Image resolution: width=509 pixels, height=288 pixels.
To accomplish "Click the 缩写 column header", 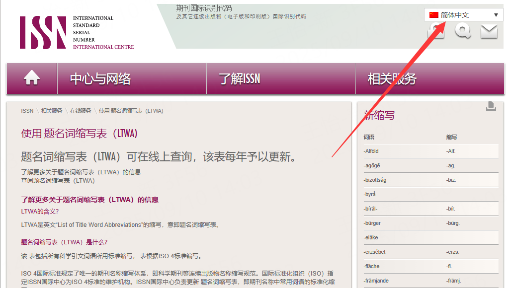I will click(451, 137).
